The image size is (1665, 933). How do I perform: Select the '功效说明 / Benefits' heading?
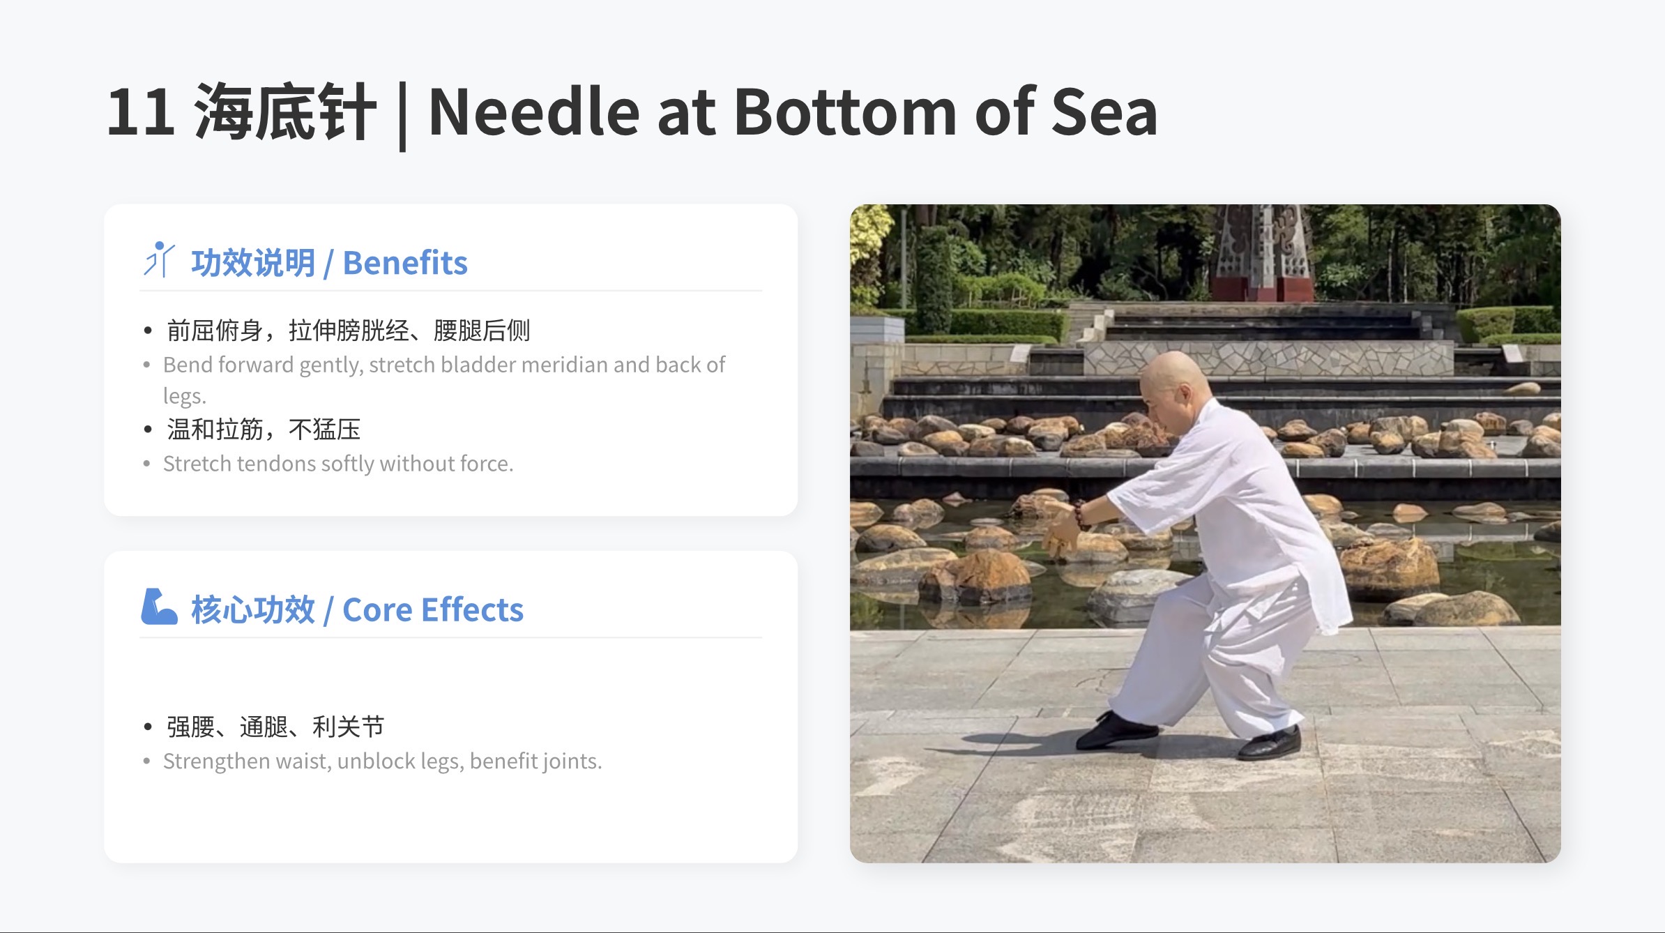tap(329, 263)
